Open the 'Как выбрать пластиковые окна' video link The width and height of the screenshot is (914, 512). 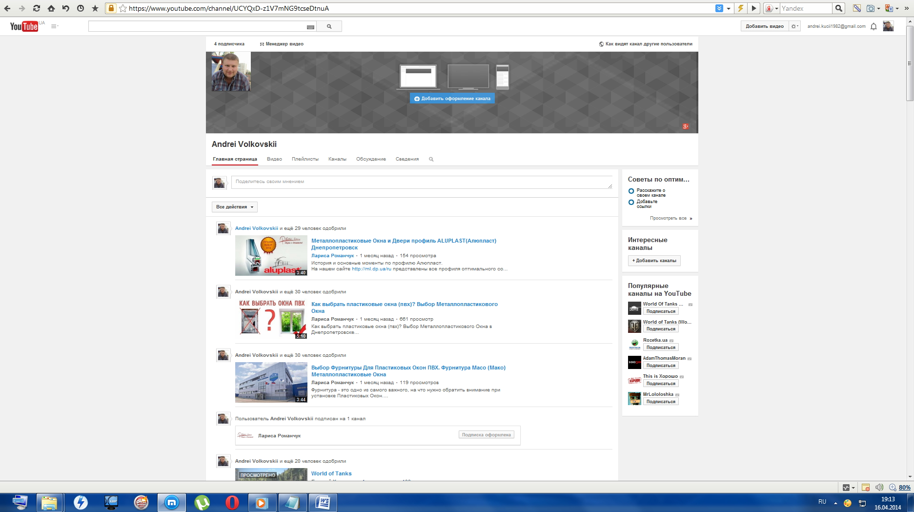tap(405, 307)
